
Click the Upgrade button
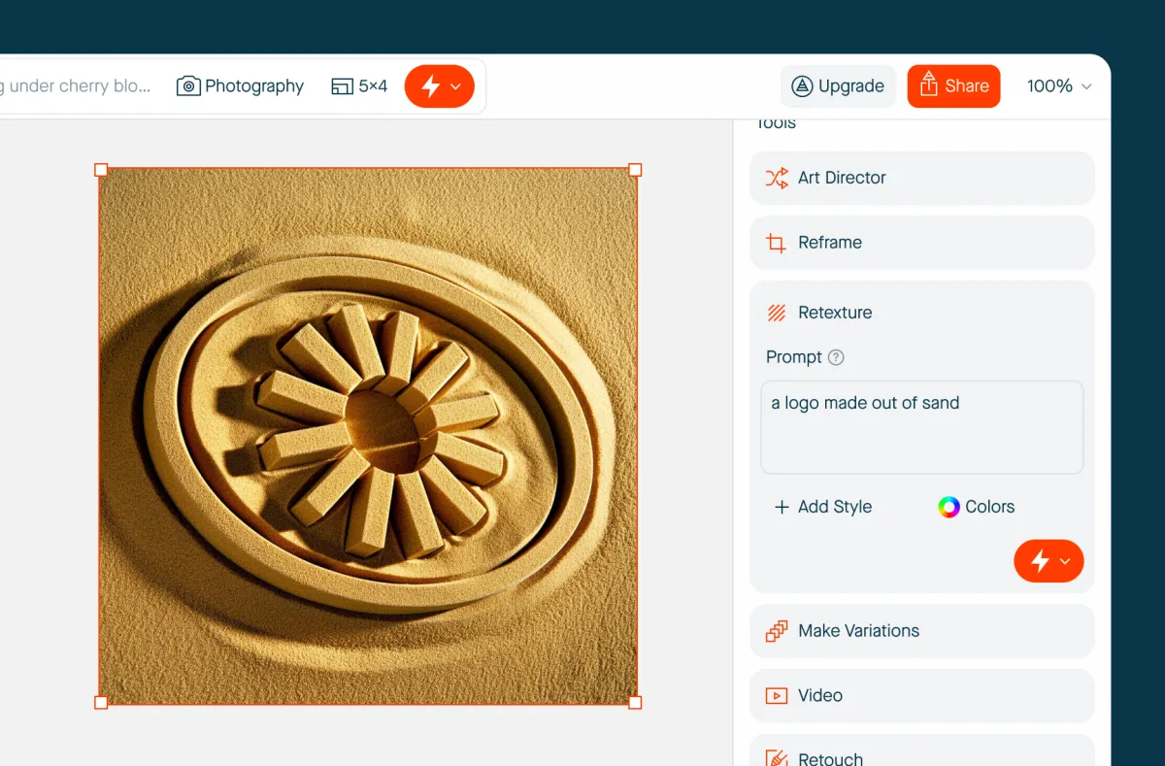click(x=838, y=86)
